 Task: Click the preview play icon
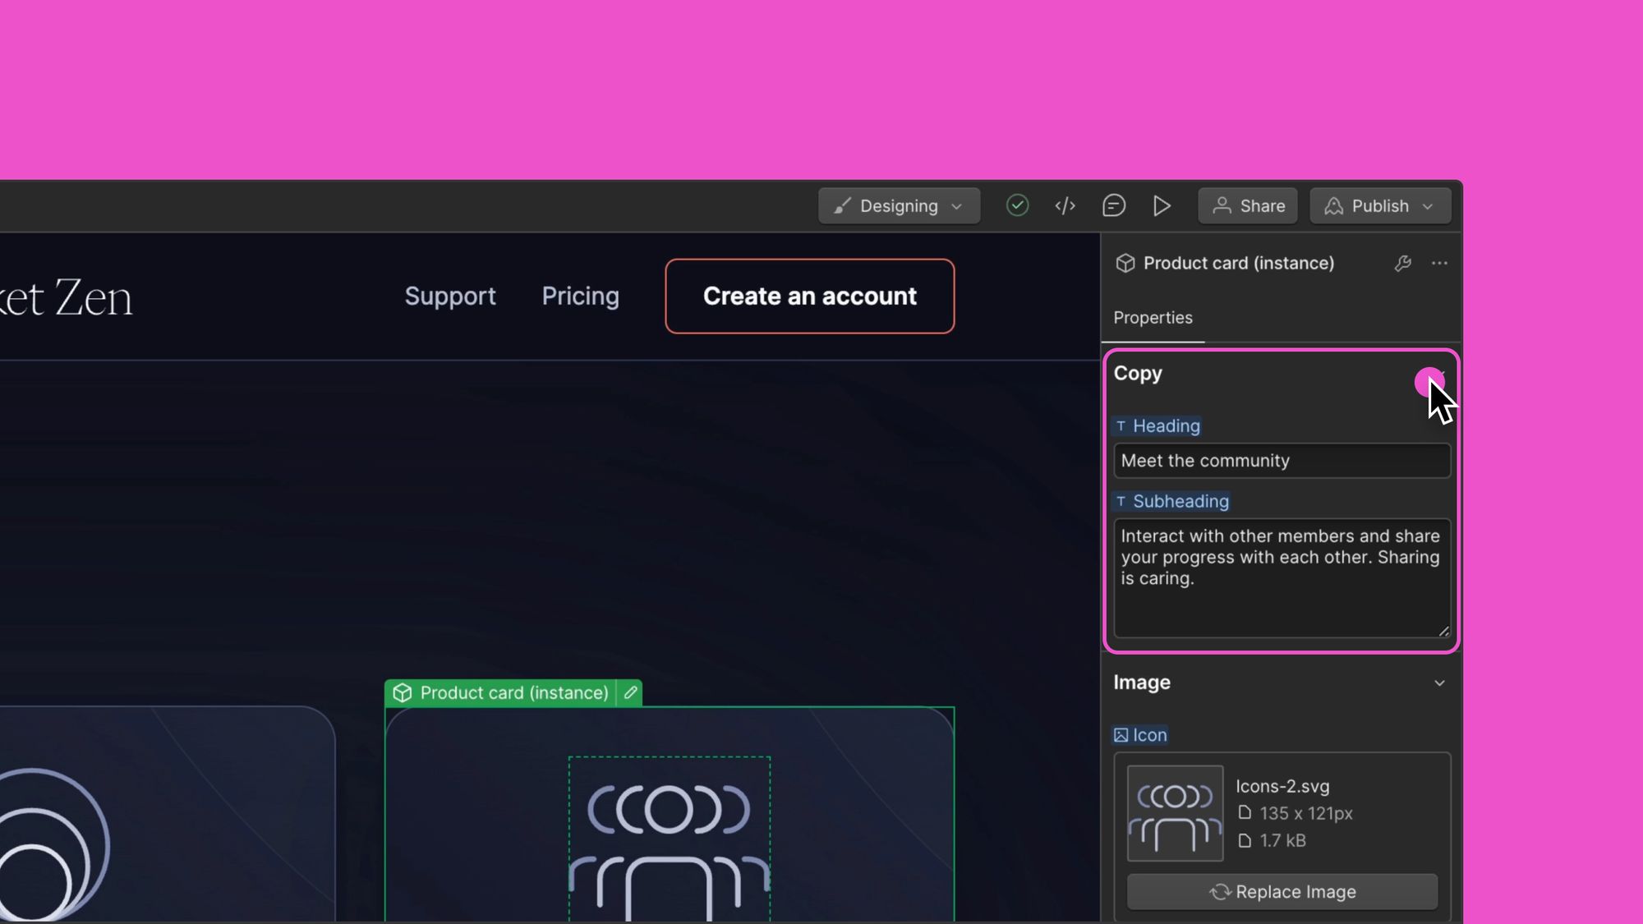click(x=1162, y=205)
